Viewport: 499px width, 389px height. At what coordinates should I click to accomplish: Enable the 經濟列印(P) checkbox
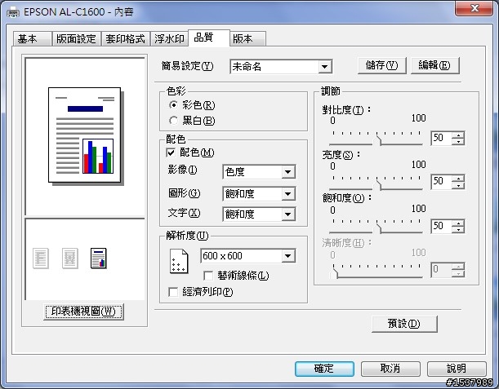173,292
